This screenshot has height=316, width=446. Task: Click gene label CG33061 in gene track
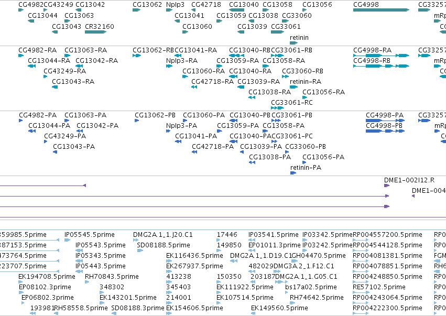(286, 26)
